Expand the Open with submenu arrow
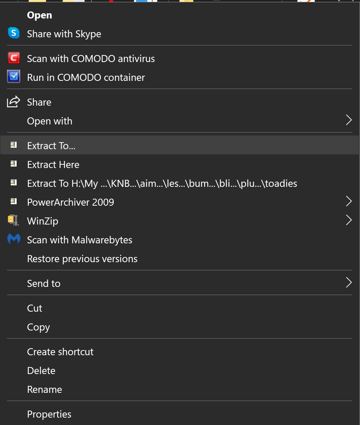Viewport: 360px width, 425px height. (348, 120)
